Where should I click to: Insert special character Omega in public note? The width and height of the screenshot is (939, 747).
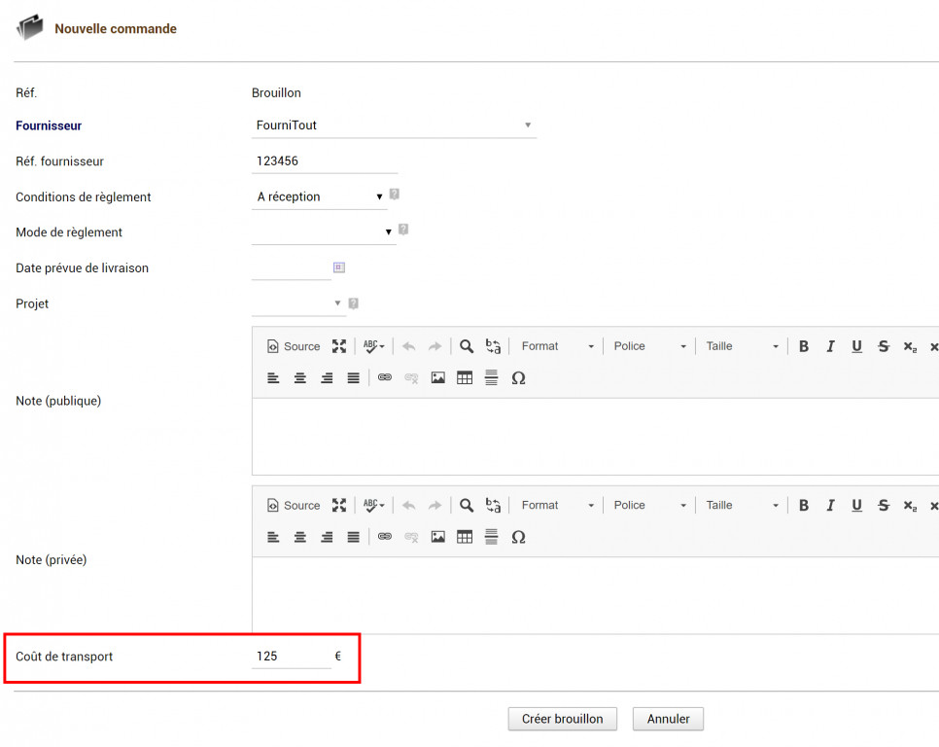point(518,378)
